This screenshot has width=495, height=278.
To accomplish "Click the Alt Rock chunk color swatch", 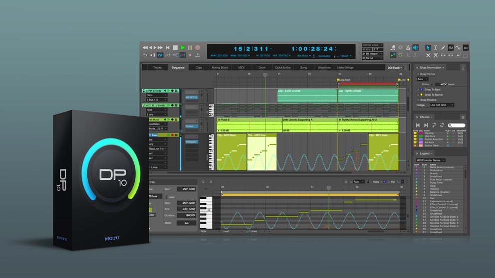I will [x=421, y=142].
